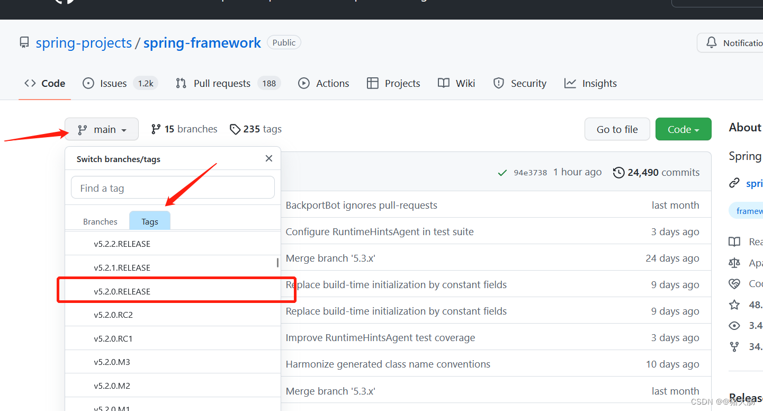Select the Tags tab
Image resolution: width=763 pixels, height=411 pixels.
[150, 221]
